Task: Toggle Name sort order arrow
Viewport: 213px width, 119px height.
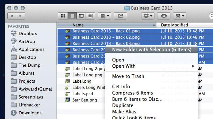Action: (154, 25)
